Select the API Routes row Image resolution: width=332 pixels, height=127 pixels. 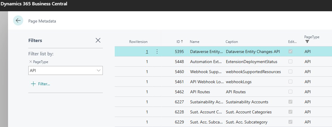tap(224, 92)
